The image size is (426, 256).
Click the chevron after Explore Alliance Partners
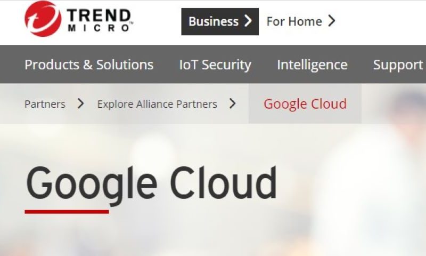[x=232, y=103]
